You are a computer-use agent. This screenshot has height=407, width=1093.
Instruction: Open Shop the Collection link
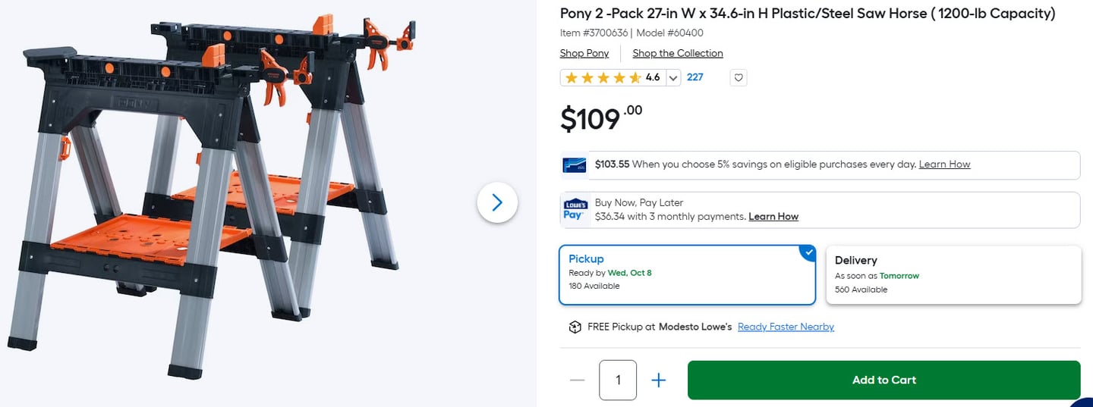point(678,53)
